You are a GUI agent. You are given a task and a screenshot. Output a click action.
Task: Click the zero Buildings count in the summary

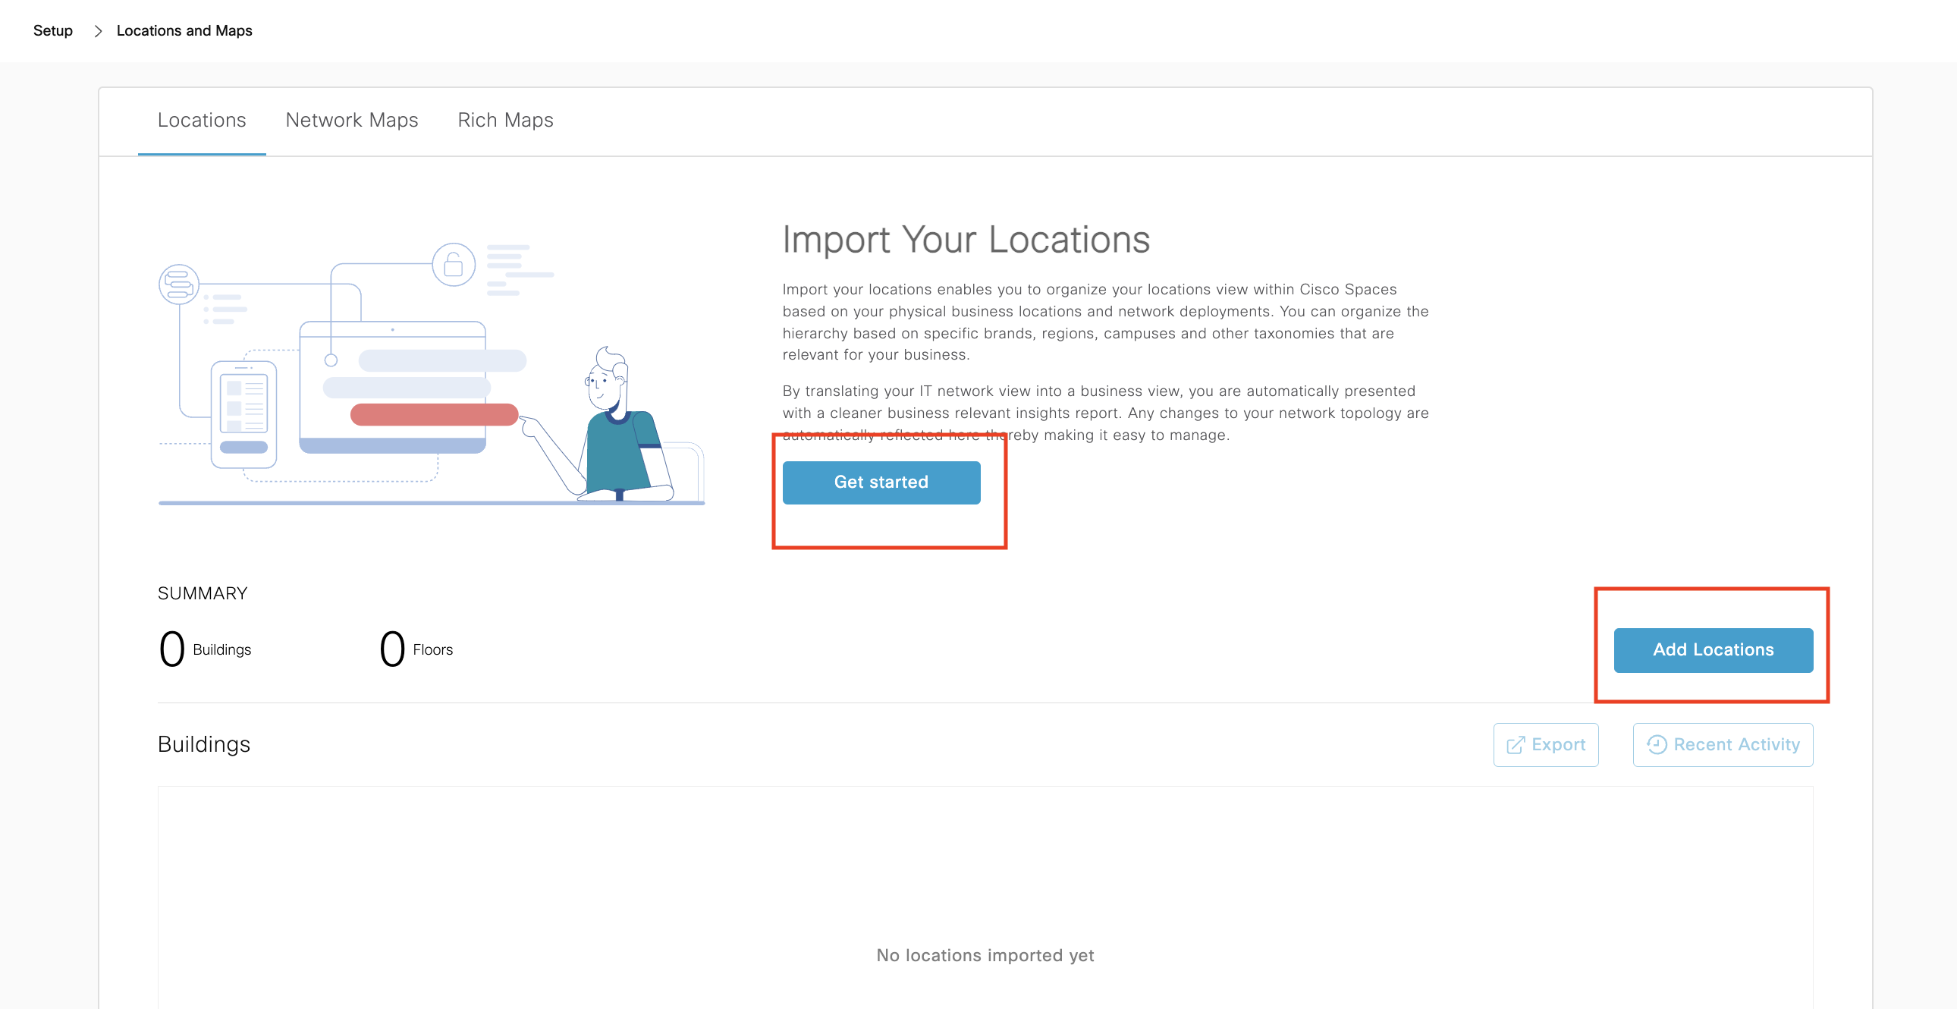[171, 649]
